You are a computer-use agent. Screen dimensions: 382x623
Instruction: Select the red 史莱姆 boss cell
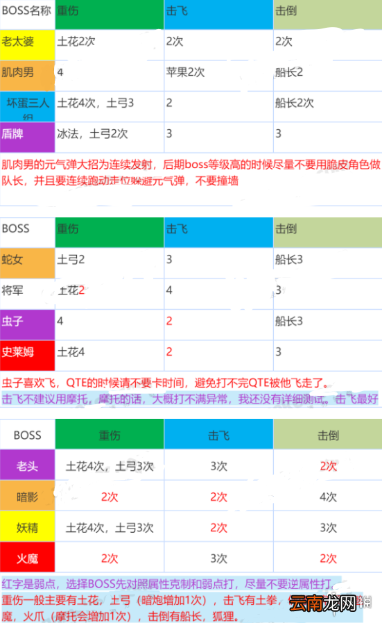pyautogui.click(x=27, y=356)
